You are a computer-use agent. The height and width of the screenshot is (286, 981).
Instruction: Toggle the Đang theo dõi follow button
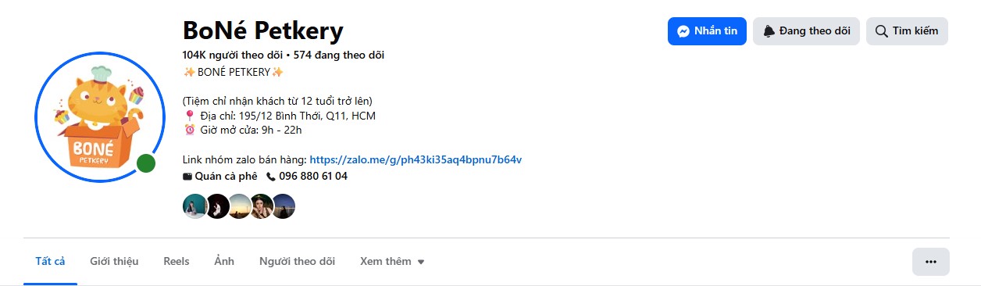click(806, 31)
